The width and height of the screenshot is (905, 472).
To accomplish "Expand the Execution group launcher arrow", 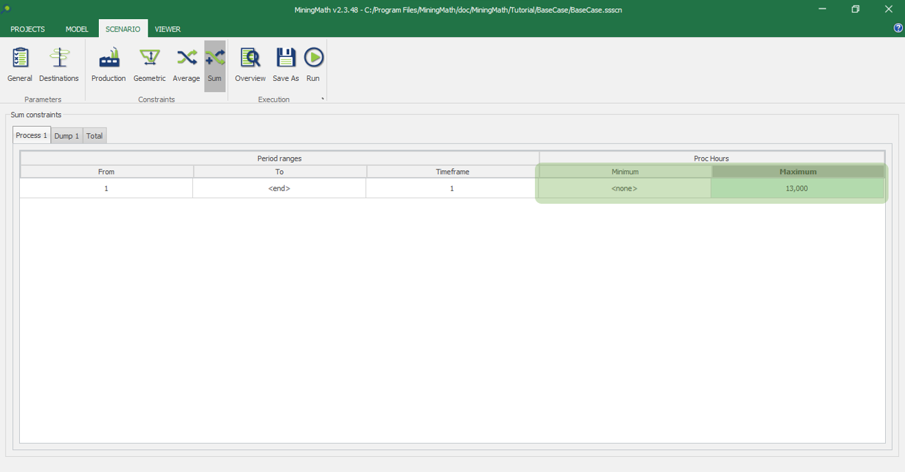I will point(323,99).
